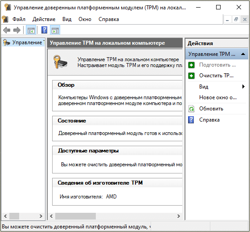Click the help icon beside Справка in Actions
Image resolution: width=250 pixels, height=232 pixels.
click(191, 120)
